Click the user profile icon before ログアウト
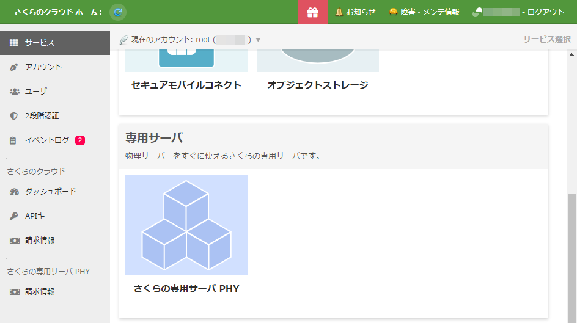The width and height of the screenshot is (577, 323). coord(477,12)
